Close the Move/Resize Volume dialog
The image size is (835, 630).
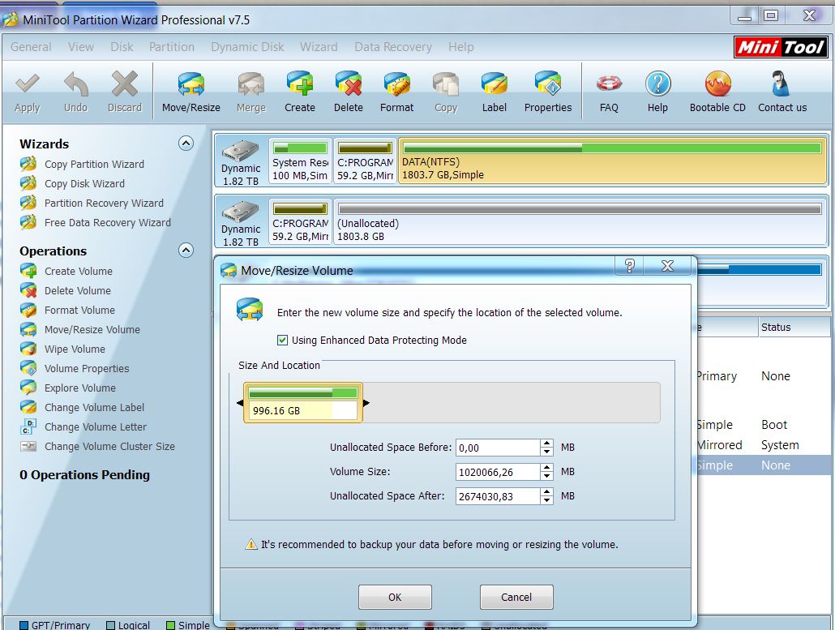[x=668, y=266]
